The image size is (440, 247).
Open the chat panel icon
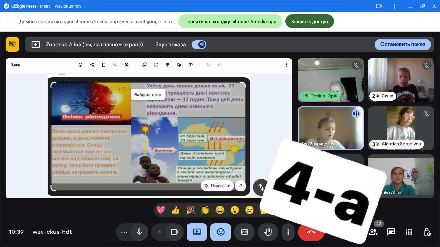(x=391, y=232)
